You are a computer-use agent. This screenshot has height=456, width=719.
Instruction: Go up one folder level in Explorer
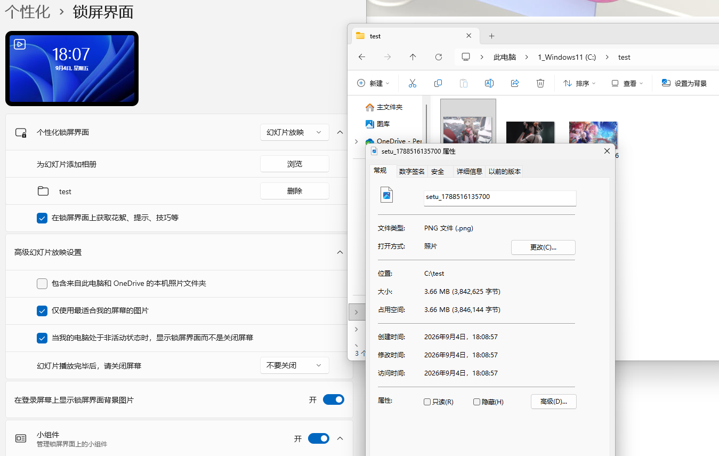[413, 57]
